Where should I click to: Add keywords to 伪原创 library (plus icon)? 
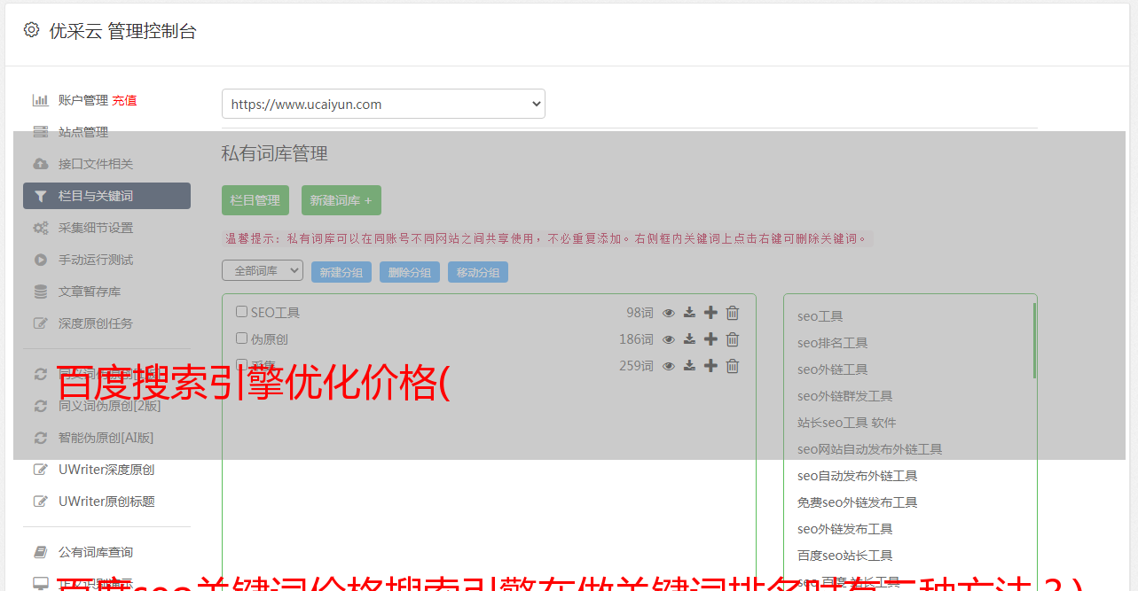[710, 339]
